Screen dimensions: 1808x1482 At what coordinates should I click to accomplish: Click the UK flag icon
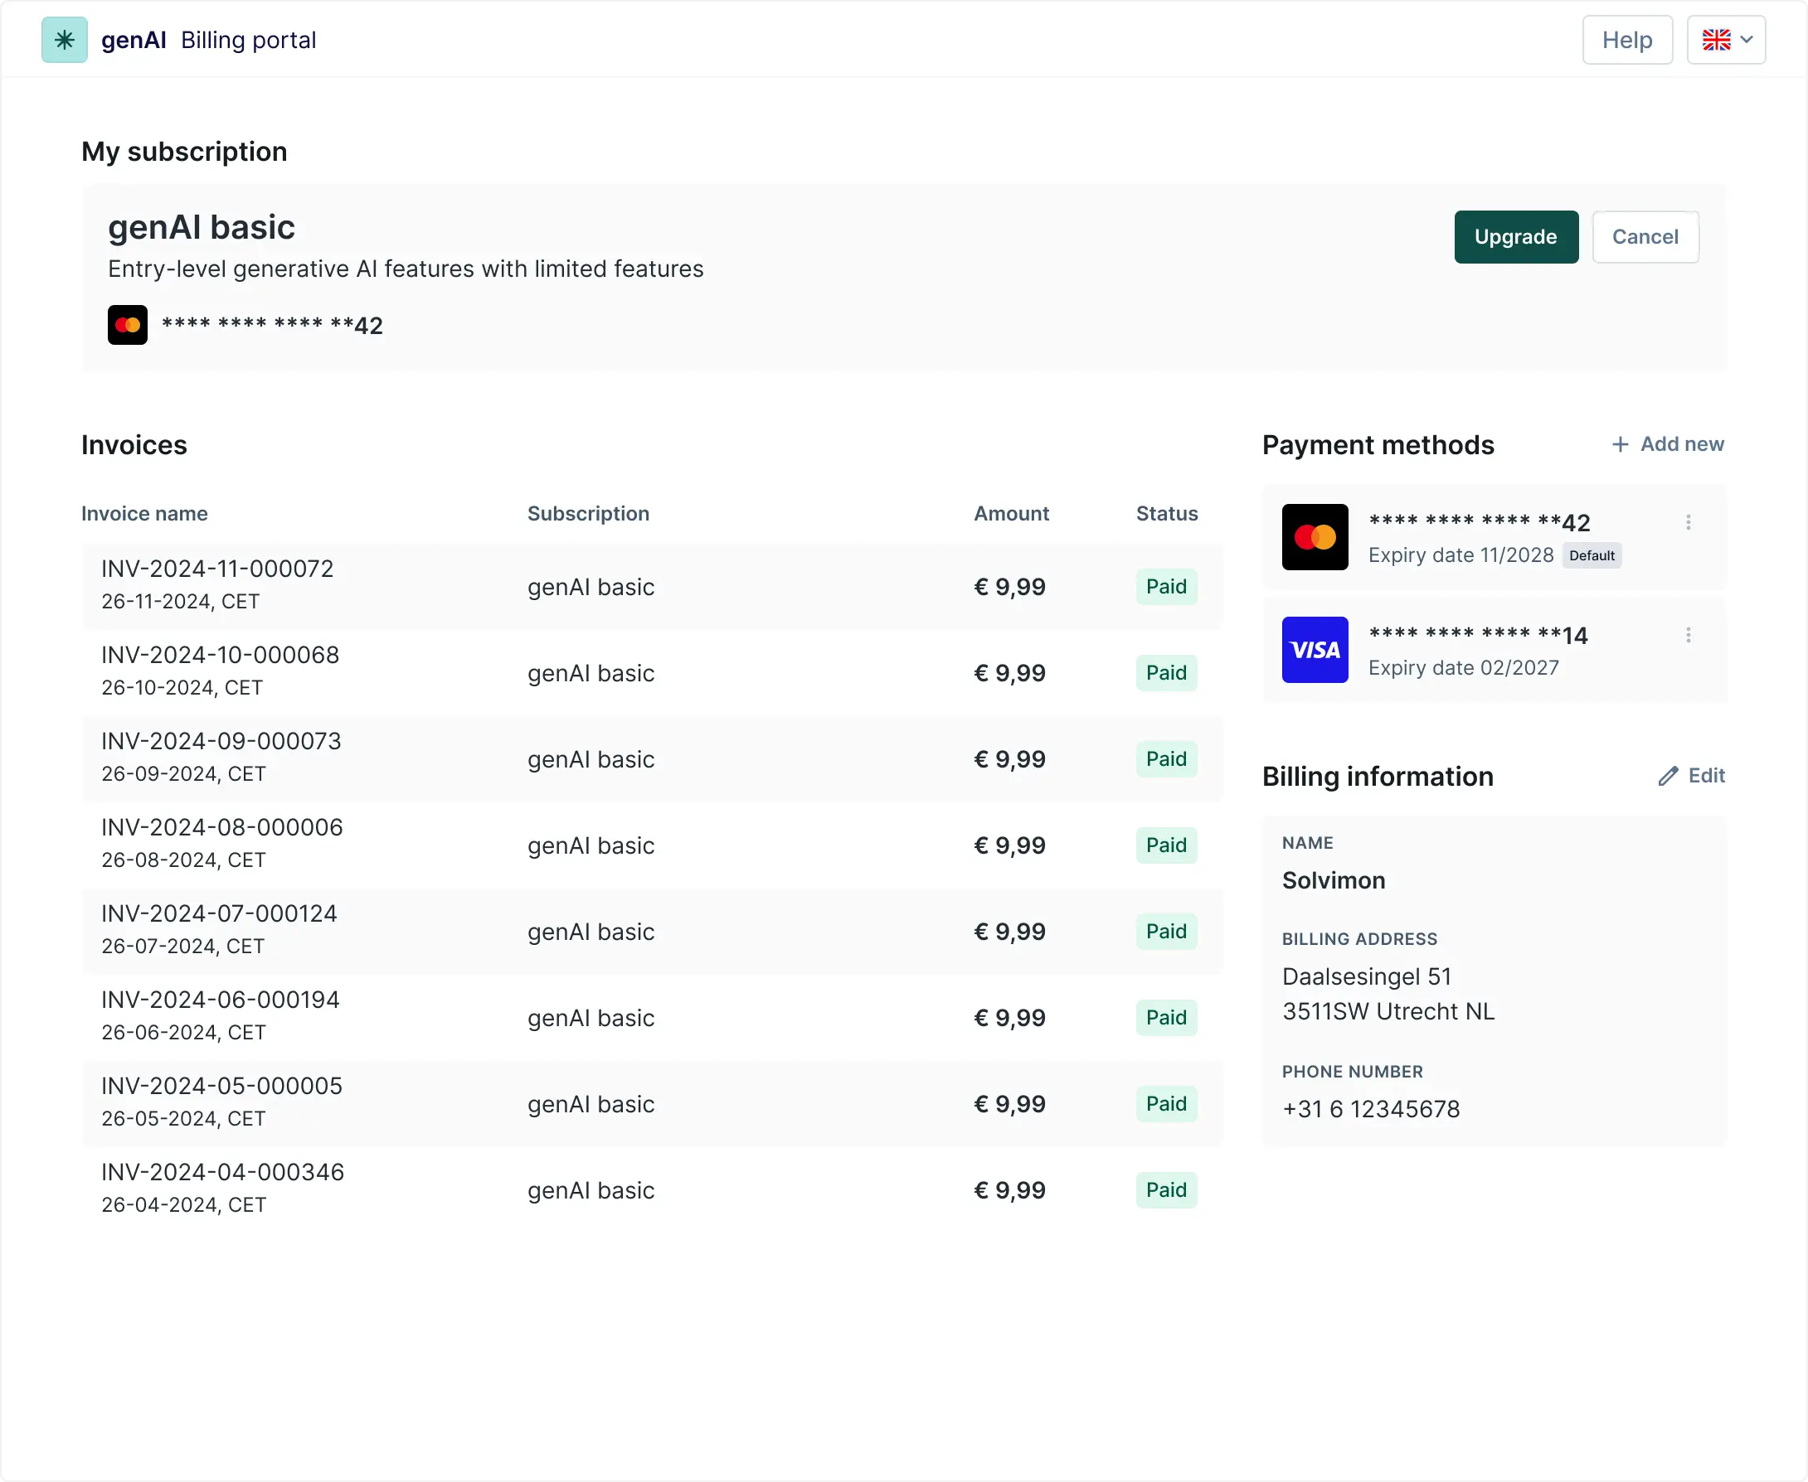1716,40
